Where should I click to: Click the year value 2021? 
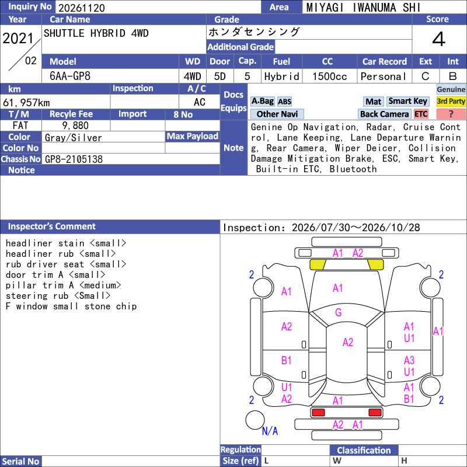coord(18,39)
